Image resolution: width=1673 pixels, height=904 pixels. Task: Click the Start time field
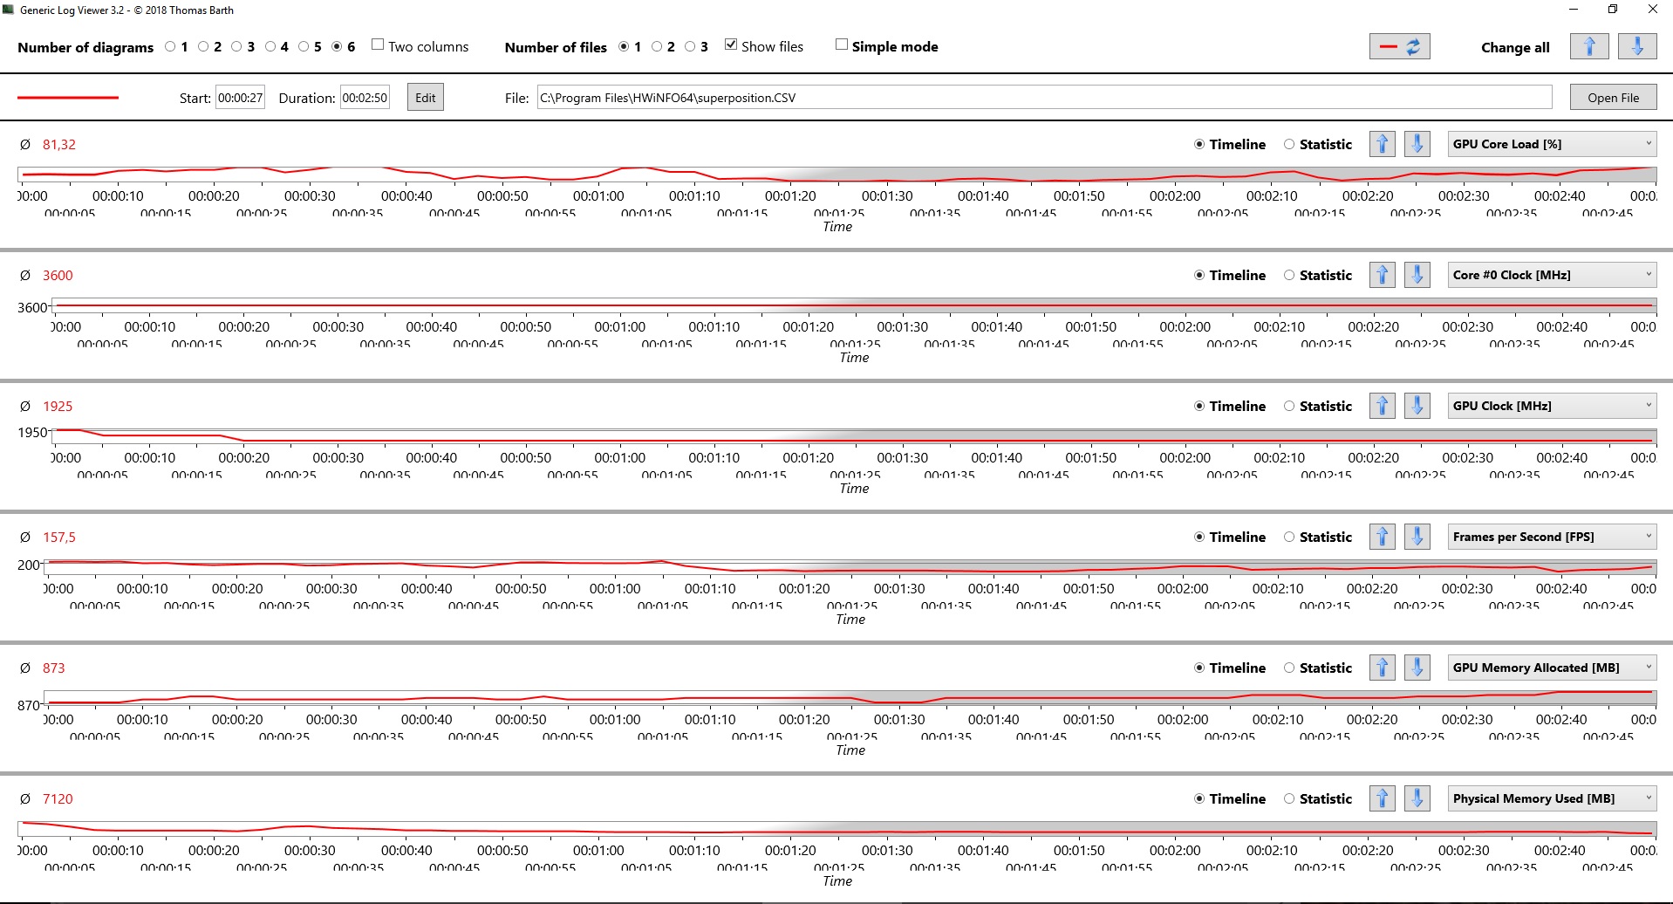point(241,98)
